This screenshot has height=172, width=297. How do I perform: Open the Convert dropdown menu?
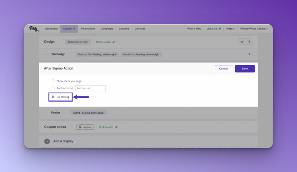click(x=69, y=29)
